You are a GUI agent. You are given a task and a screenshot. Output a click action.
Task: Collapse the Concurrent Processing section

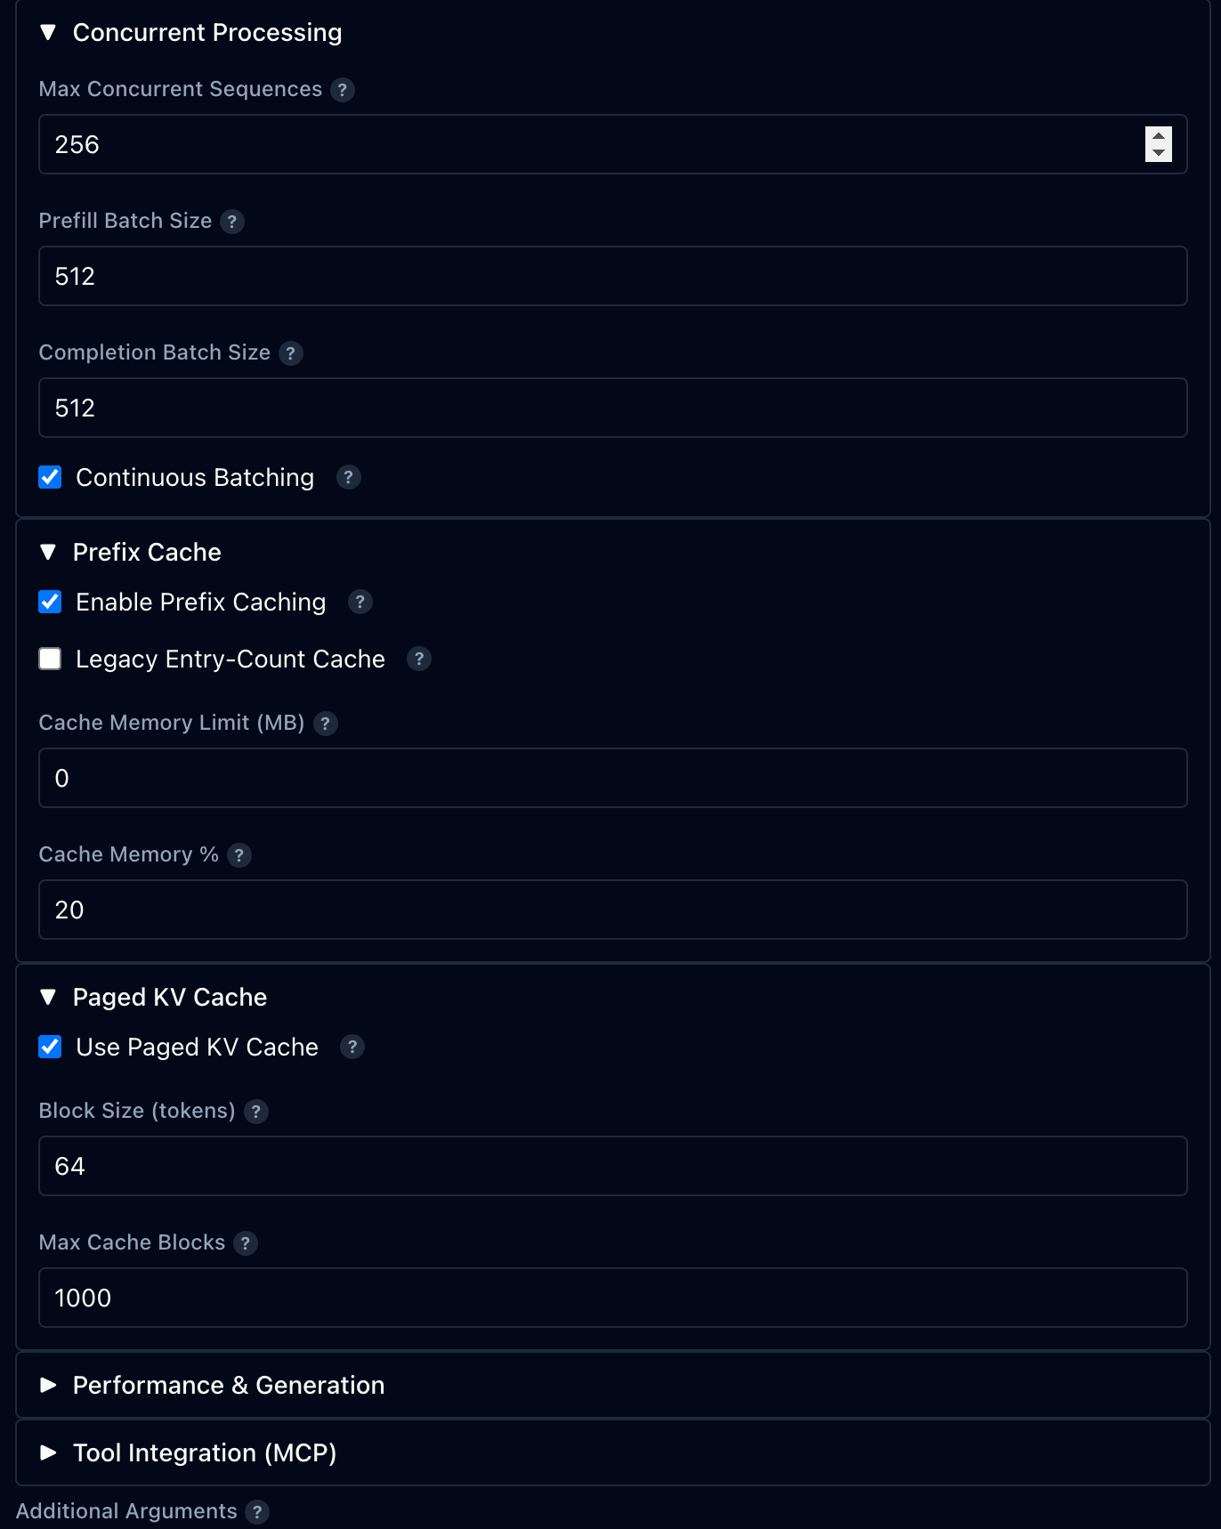49,32
